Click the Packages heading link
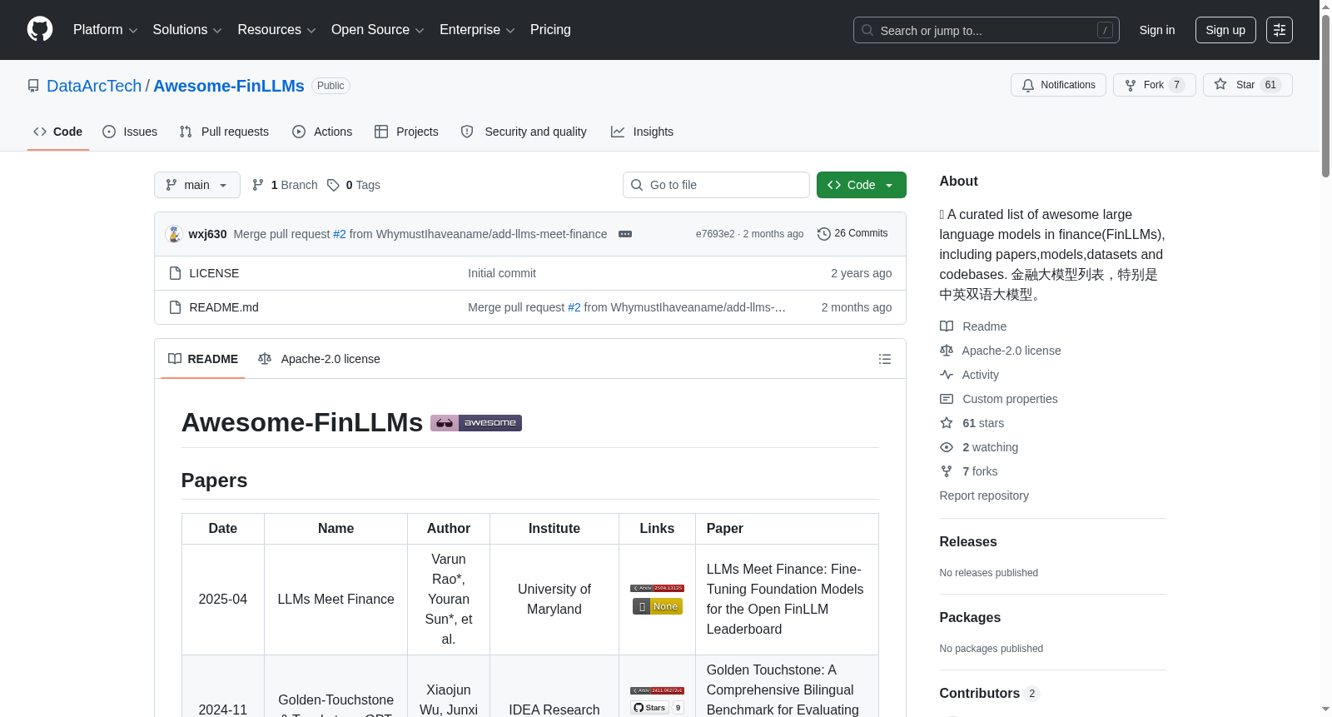 click(970, 617)
